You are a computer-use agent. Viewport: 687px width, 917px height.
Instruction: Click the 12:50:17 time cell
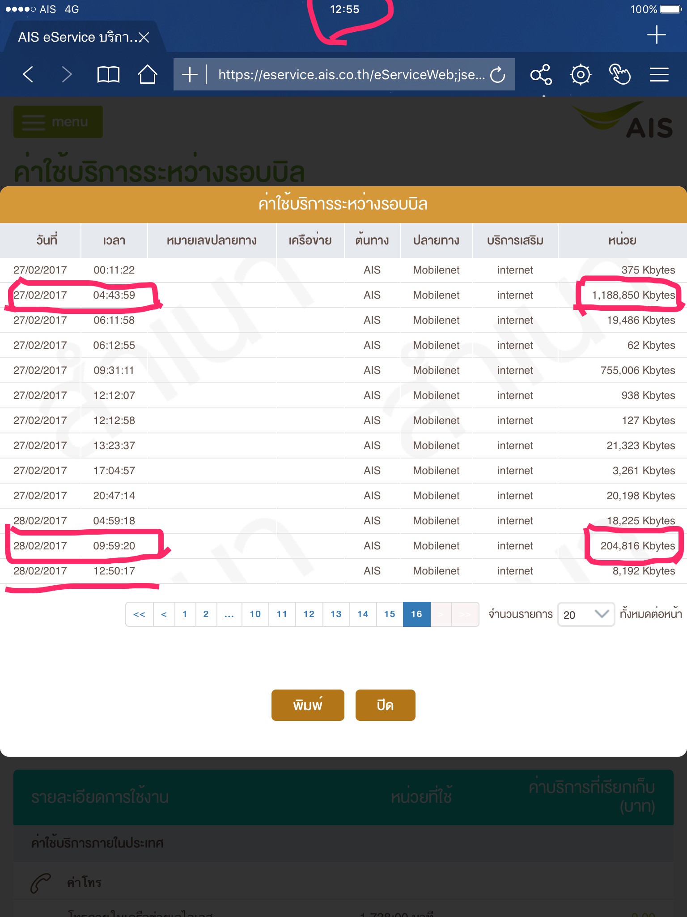pos(114,571)
